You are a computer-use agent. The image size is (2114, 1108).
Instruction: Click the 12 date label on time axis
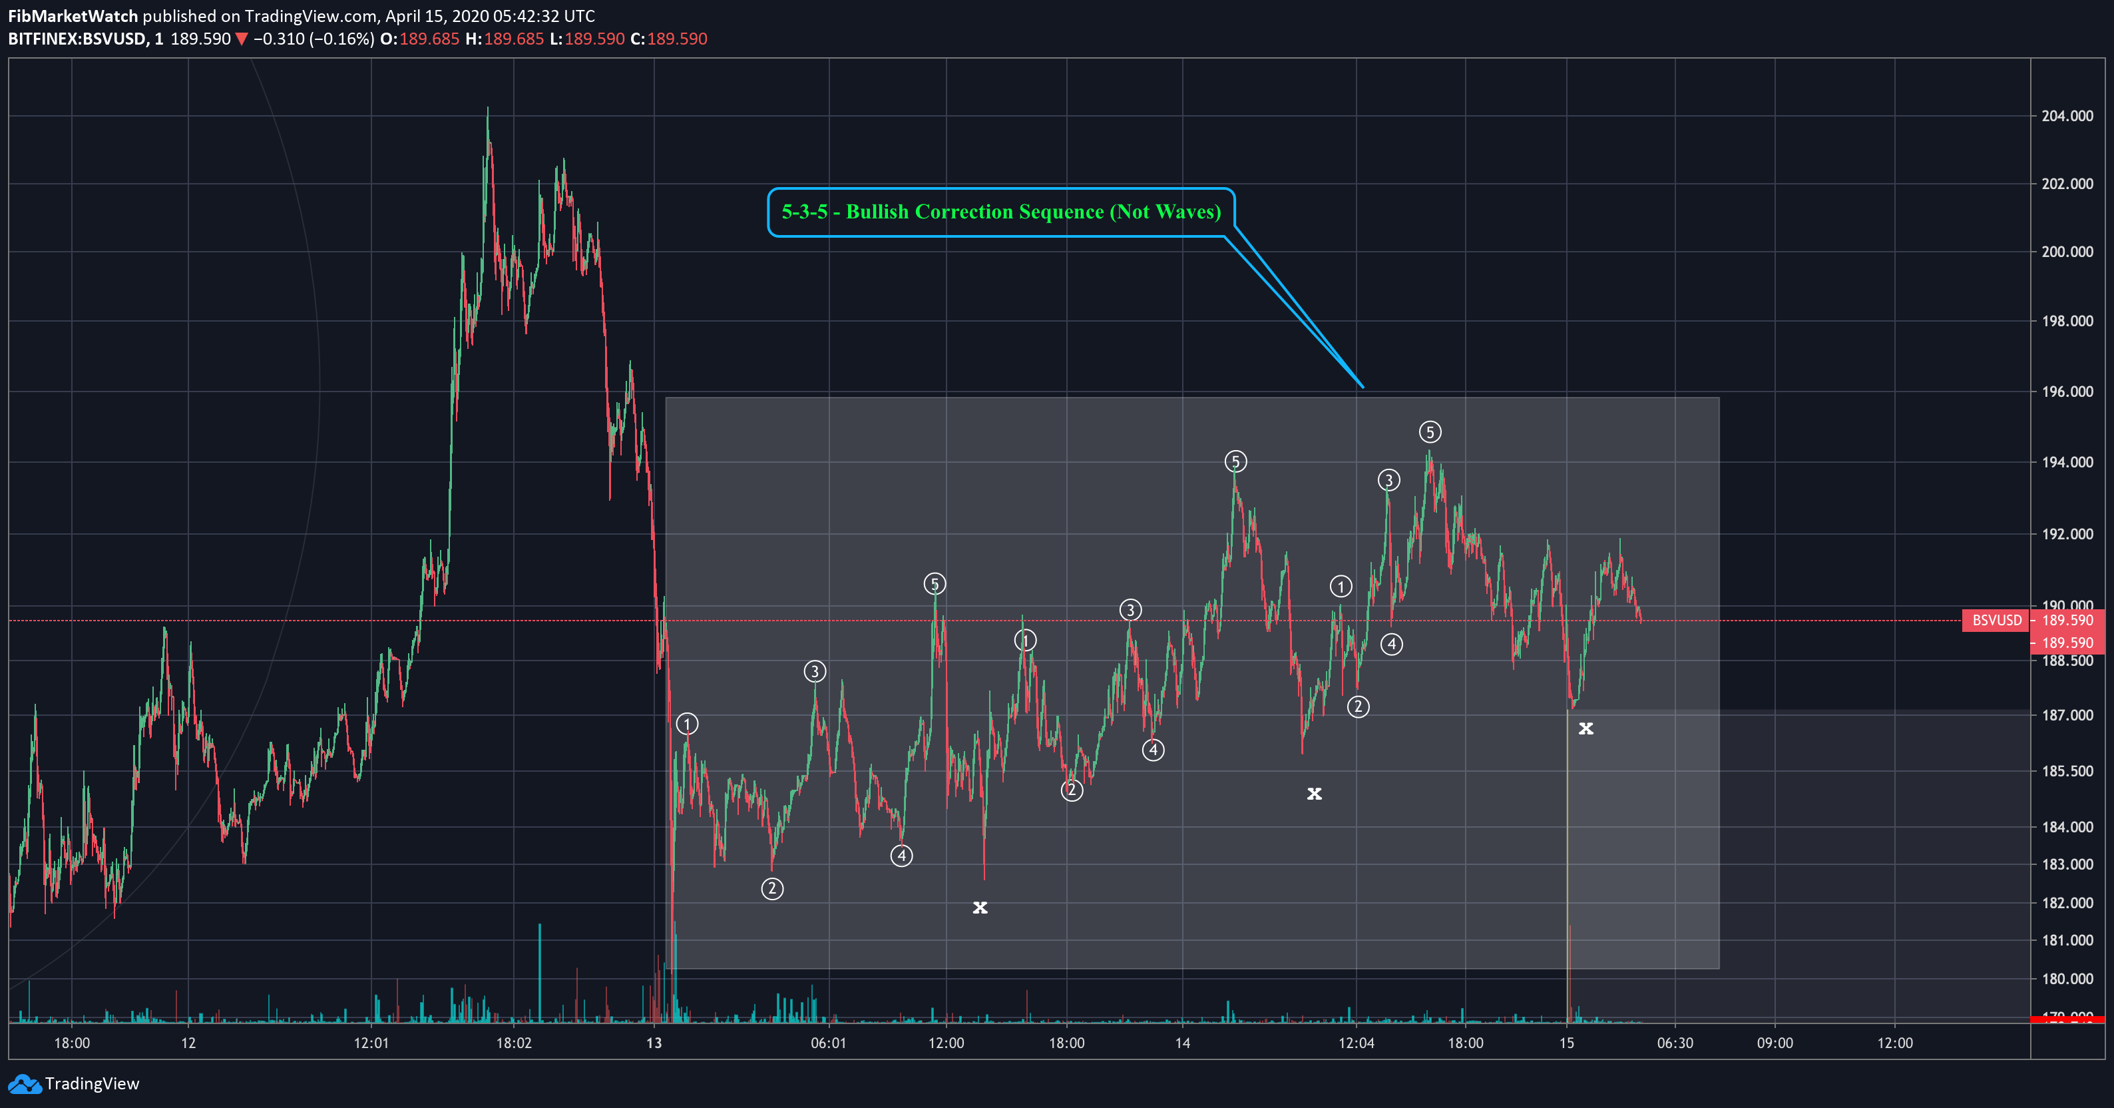(189, 1043)
